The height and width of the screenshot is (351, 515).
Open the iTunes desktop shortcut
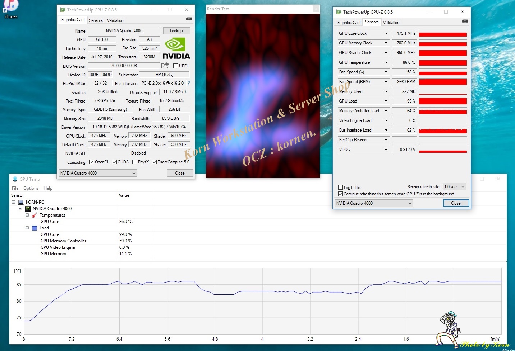11,9
